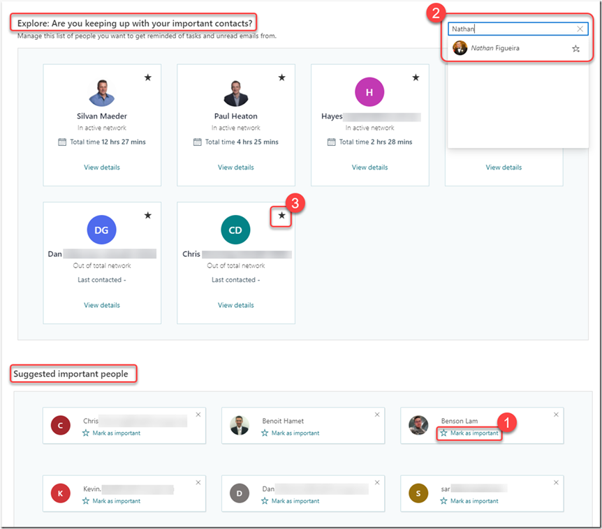Click the star on Chris CD card
Image resolution: width=602 pixels, height=529 pixels.
point(281,216)
